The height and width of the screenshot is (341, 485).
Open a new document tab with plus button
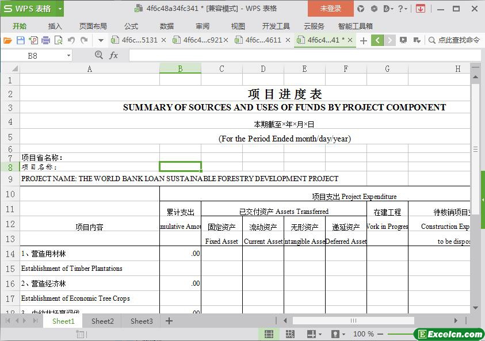tap(363, 40)
